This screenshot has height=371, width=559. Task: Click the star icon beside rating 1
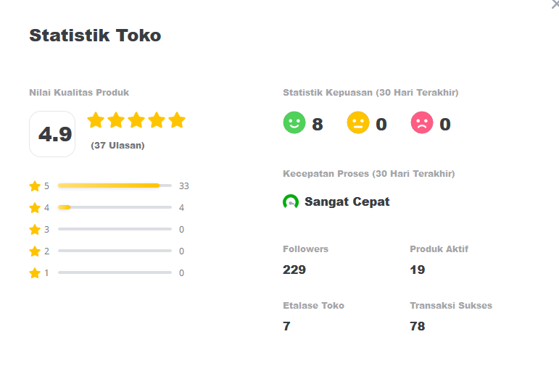click(35, 273)
